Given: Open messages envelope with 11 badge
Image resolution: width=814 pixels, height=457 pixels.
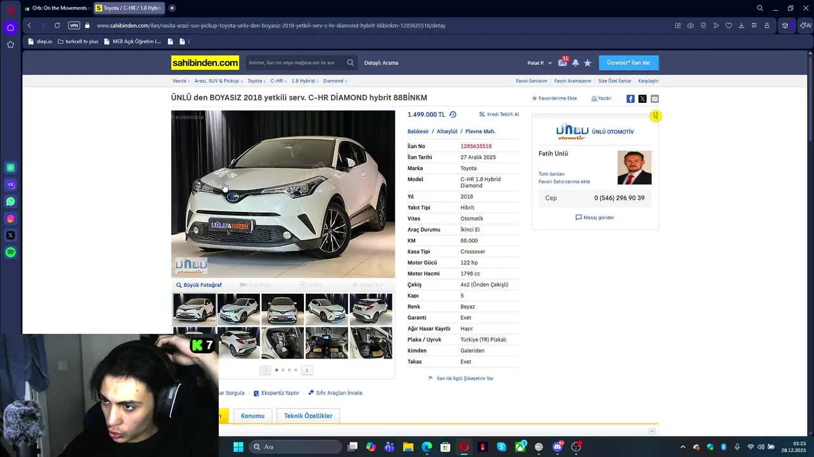Looking at the screenshot, I should 563,62.
